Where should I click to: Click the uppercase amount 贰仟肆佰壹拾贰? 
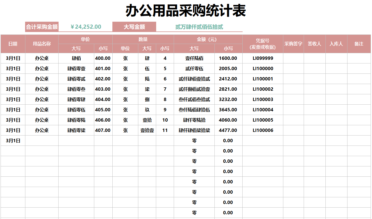(x=194, y=79)
